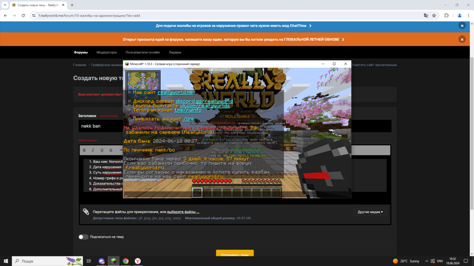Click the /link command in Minecraft chat
The width and height of the screenshot is (474, 266).
[x=189, y=119]
